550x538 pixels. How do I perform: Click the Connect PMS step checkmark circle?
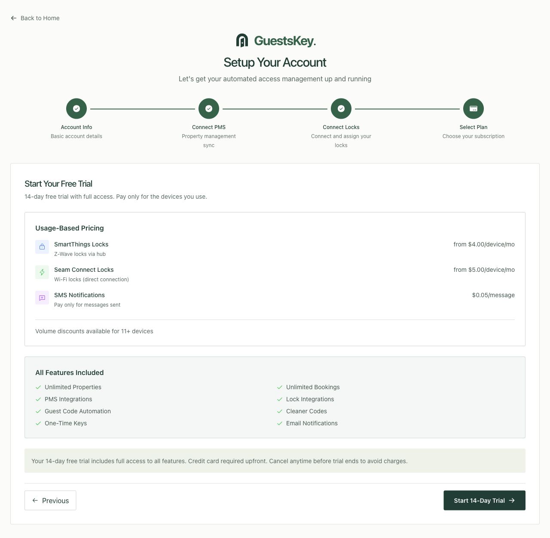click(x=209, y=109)
